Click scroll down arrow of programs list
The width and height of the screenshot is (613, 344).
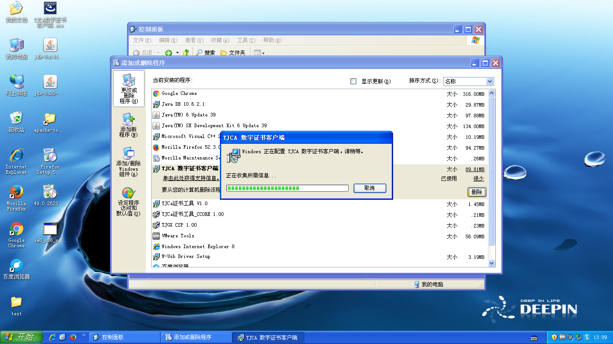(491, 263)
